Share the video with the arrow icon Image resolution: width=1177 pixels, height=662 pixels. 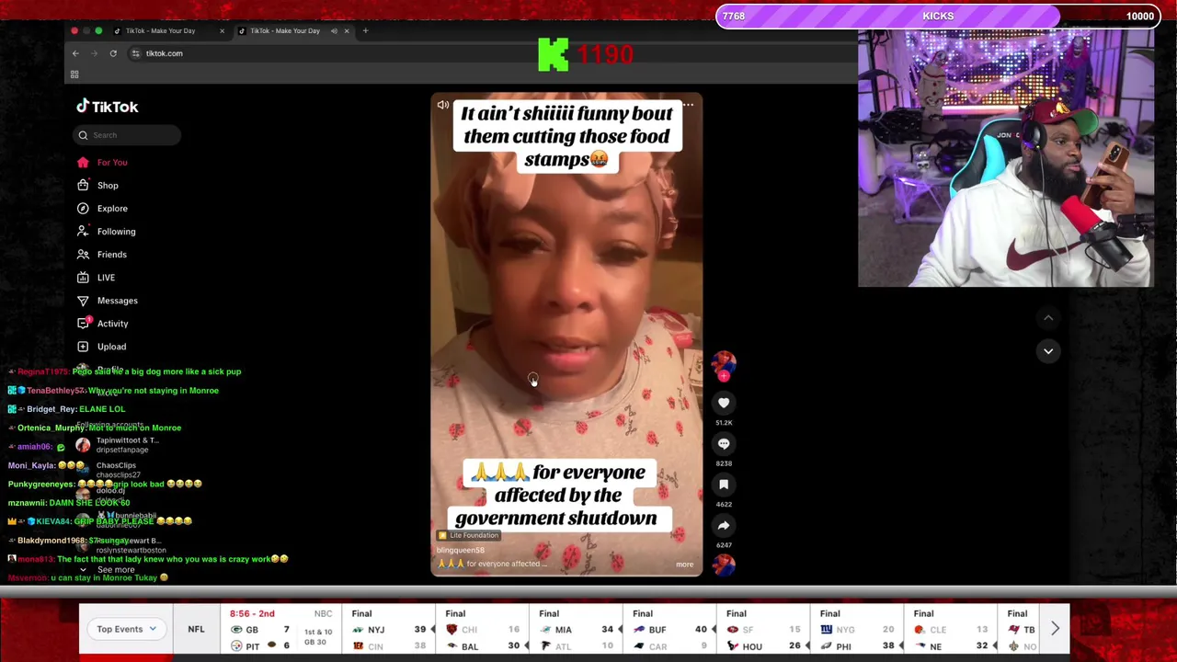[x=724, y=526]
